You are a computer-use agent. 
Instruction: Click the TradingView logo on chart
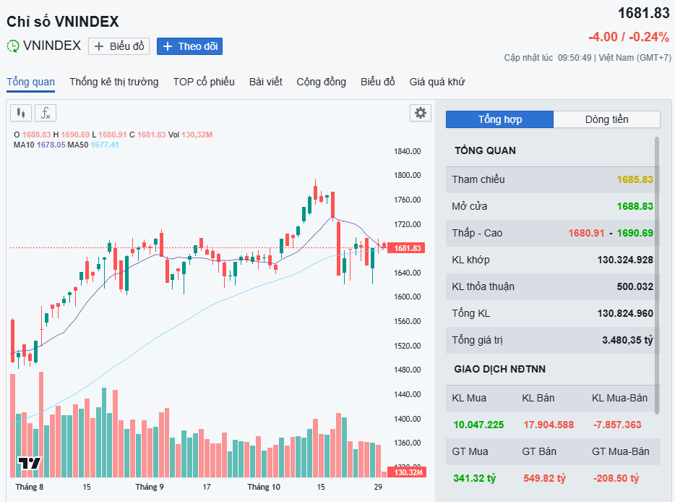pos(30,463)
